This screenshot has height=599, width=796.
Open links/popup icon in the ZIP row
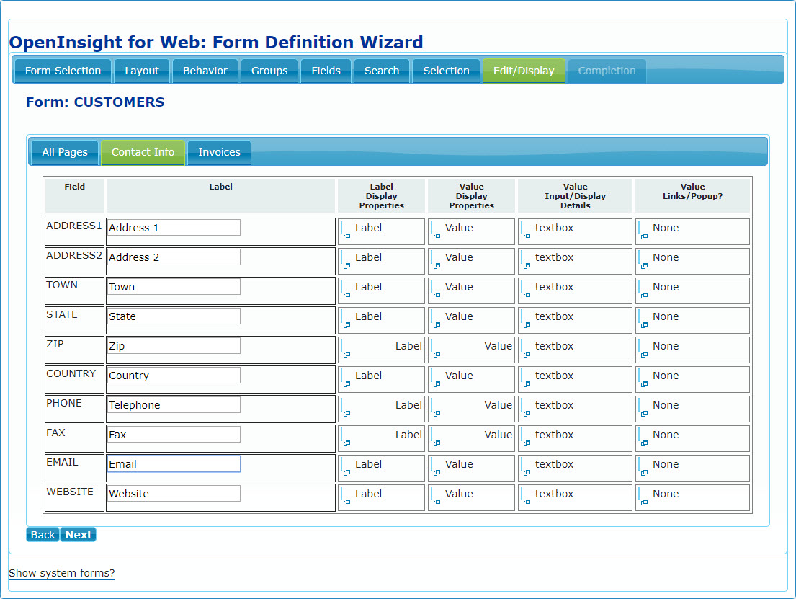pos(644,354)
